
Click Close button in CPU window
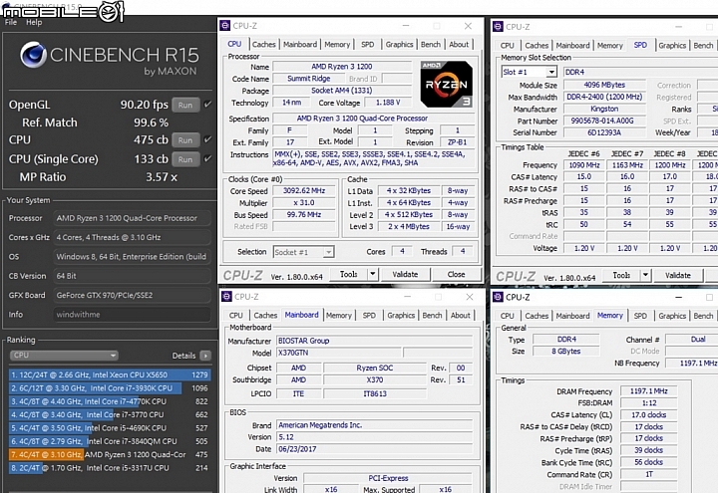point(456,274)
